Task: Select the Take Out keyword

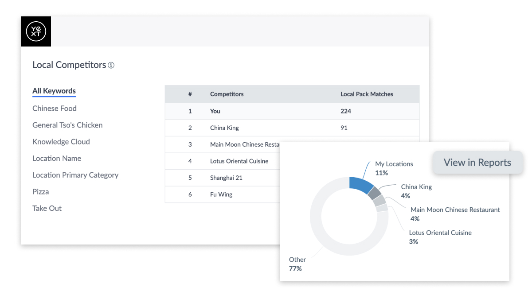Action: 47,208
